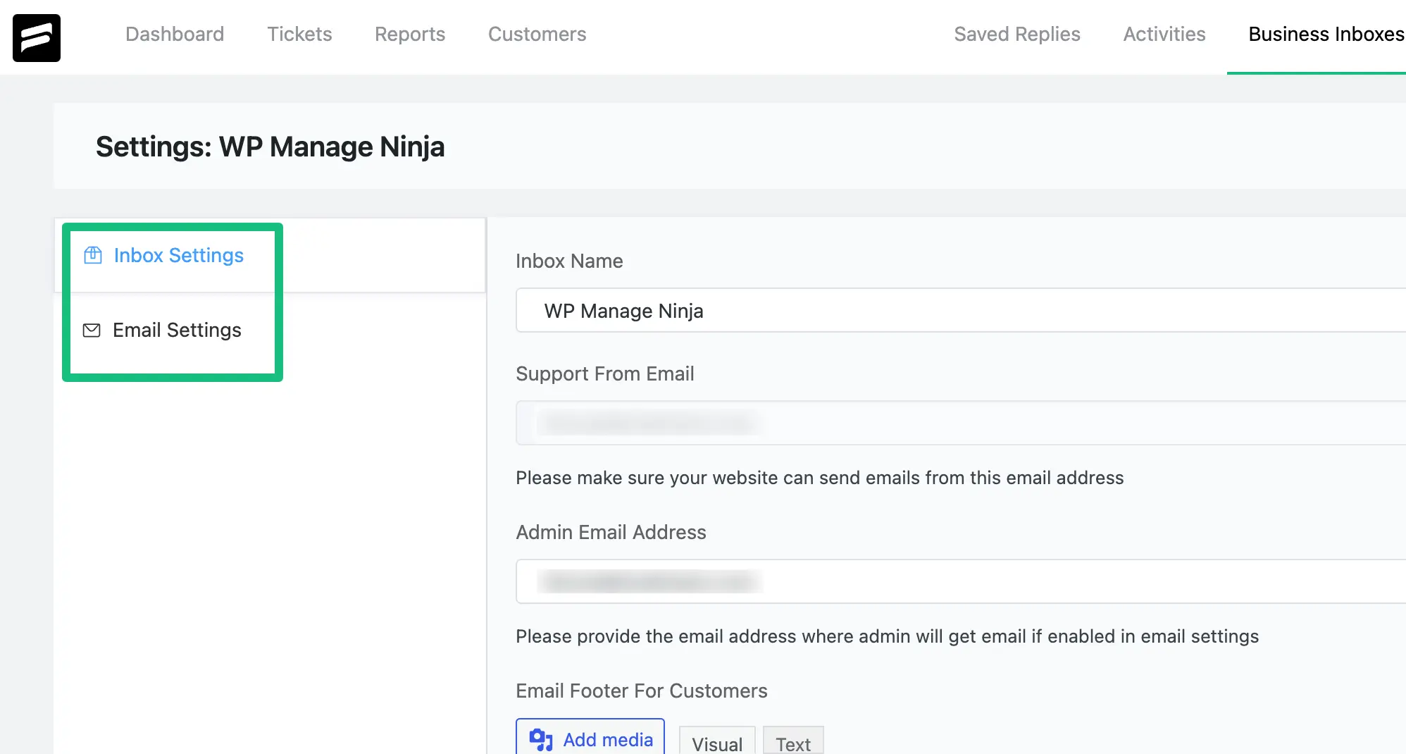
Task: Open the Dashboard menu
Action: coord(175,34)
